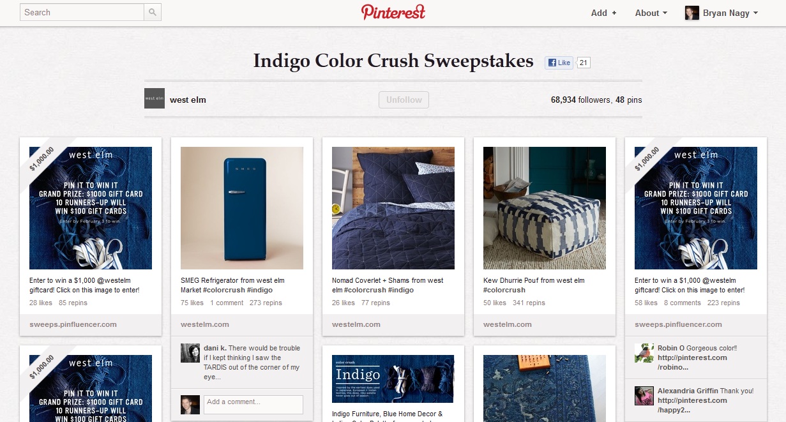
Task: Expand the Add menu
Action: [x=603, y=13]
